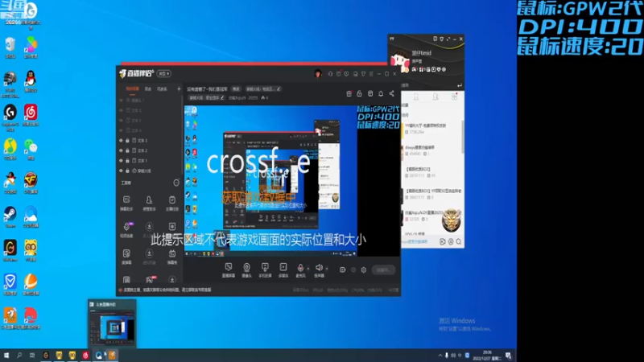Screen dimensions: 644x362
Task: Add a new scene with the plus button
Action: (179, 88)
